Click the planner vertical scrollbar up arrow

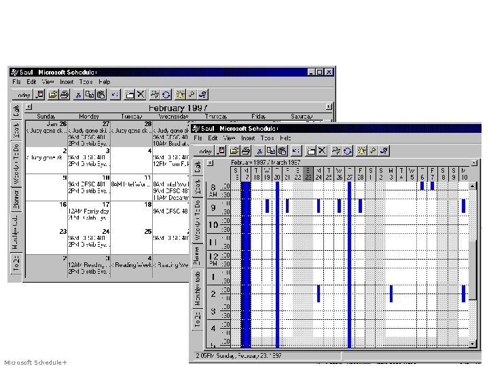click(x=473, y=186)
